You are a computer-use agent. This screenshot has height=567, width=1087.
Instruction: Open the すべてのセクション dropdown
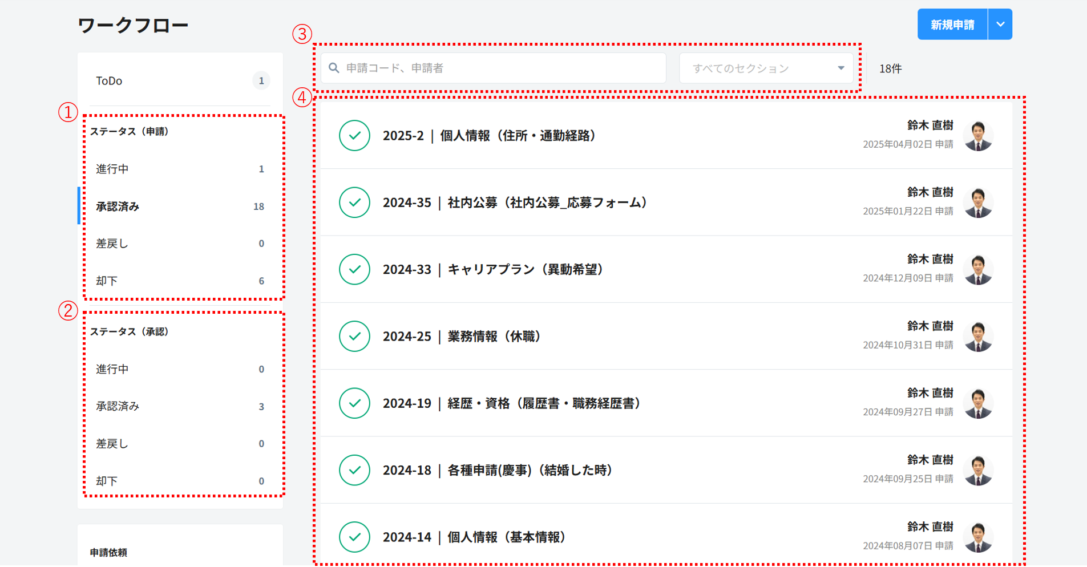766,68
